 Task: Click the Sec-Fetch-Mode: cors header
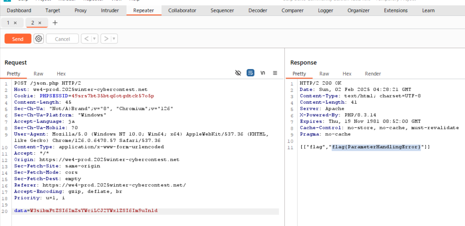46,172
